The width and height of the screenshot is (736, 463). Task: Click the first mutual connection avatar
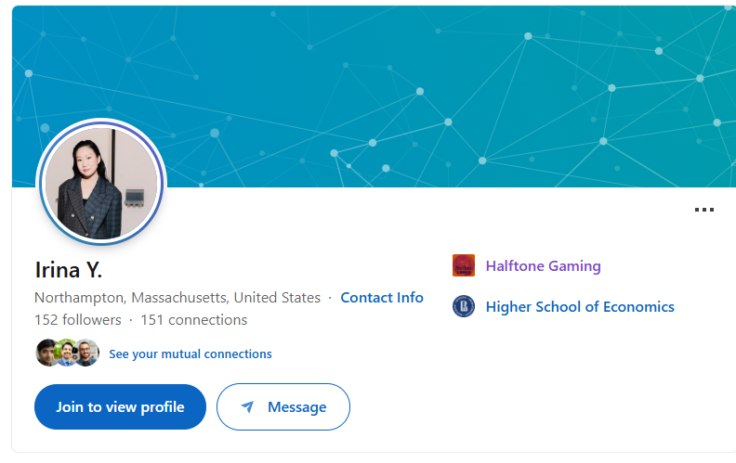47,354
